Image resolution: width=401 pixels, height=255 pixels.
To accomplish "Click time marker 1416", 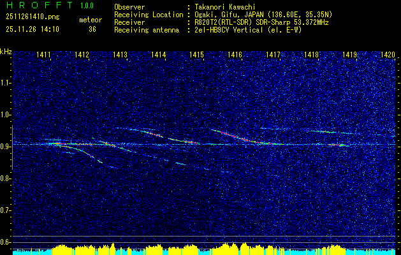I will click(235, 54).
